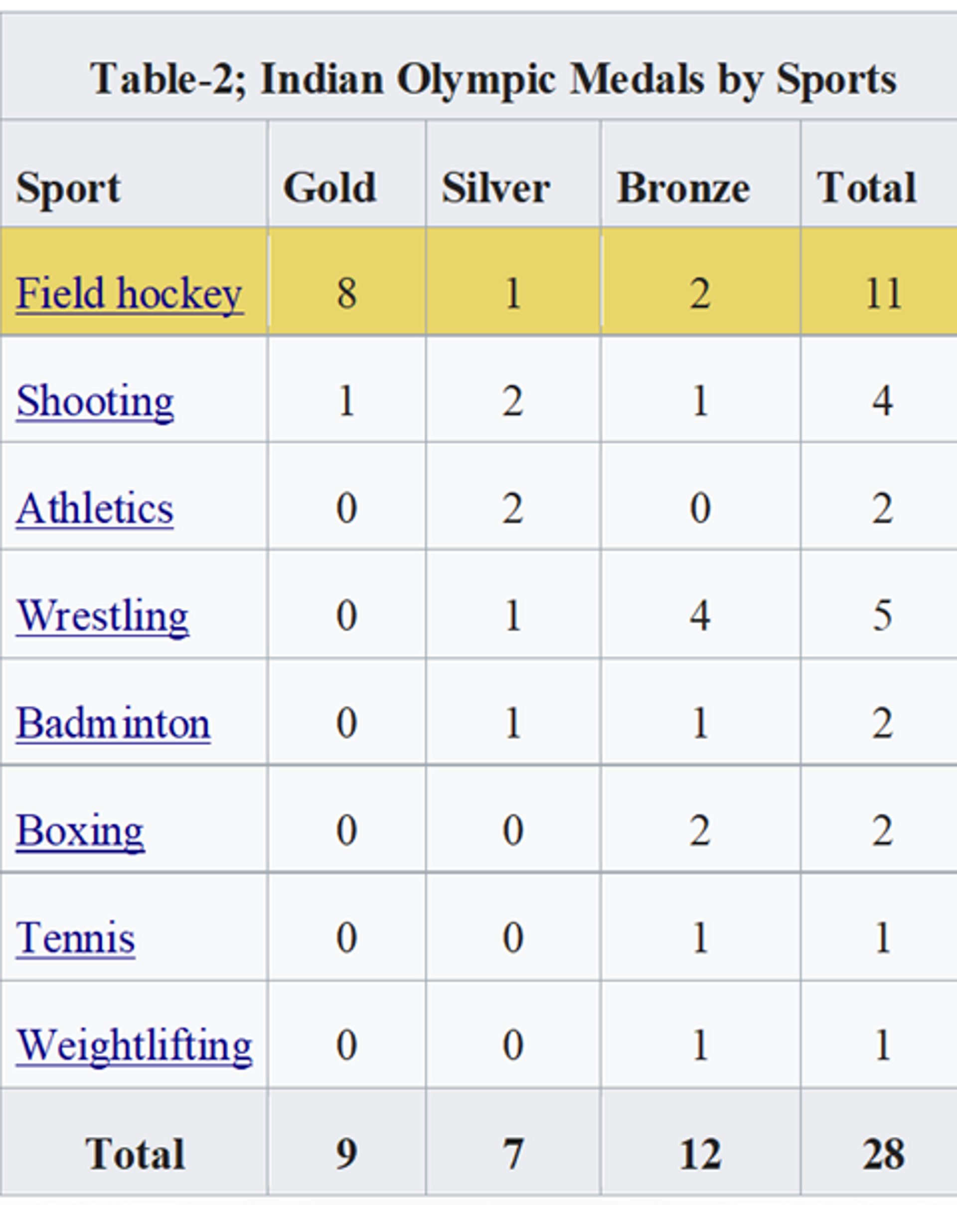This screenshot has width=957, height=1205.
Task: Click the grand total cell 28
Action: click(x=883, y=1154)
